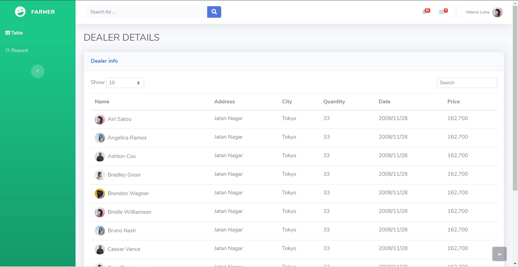Click the FARMER smiley logo icon
The height and width of the screenshot is (267, 518).
20,12
